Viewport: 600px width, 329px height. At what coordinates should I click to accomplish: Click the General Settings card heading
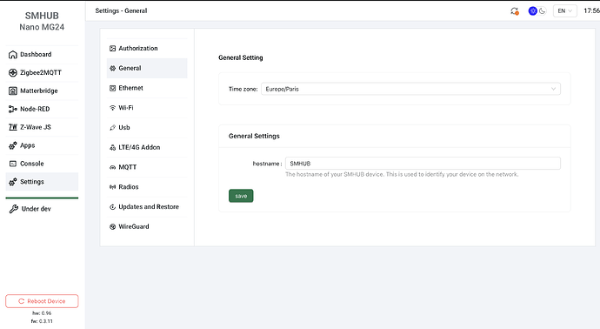pos(254,136)
